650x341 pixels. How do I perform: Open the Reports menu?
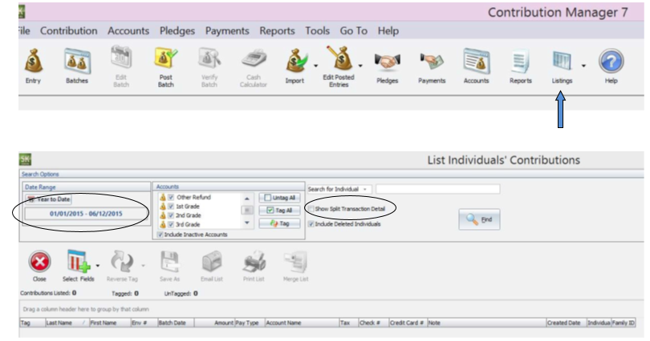[x=277, y=31]
